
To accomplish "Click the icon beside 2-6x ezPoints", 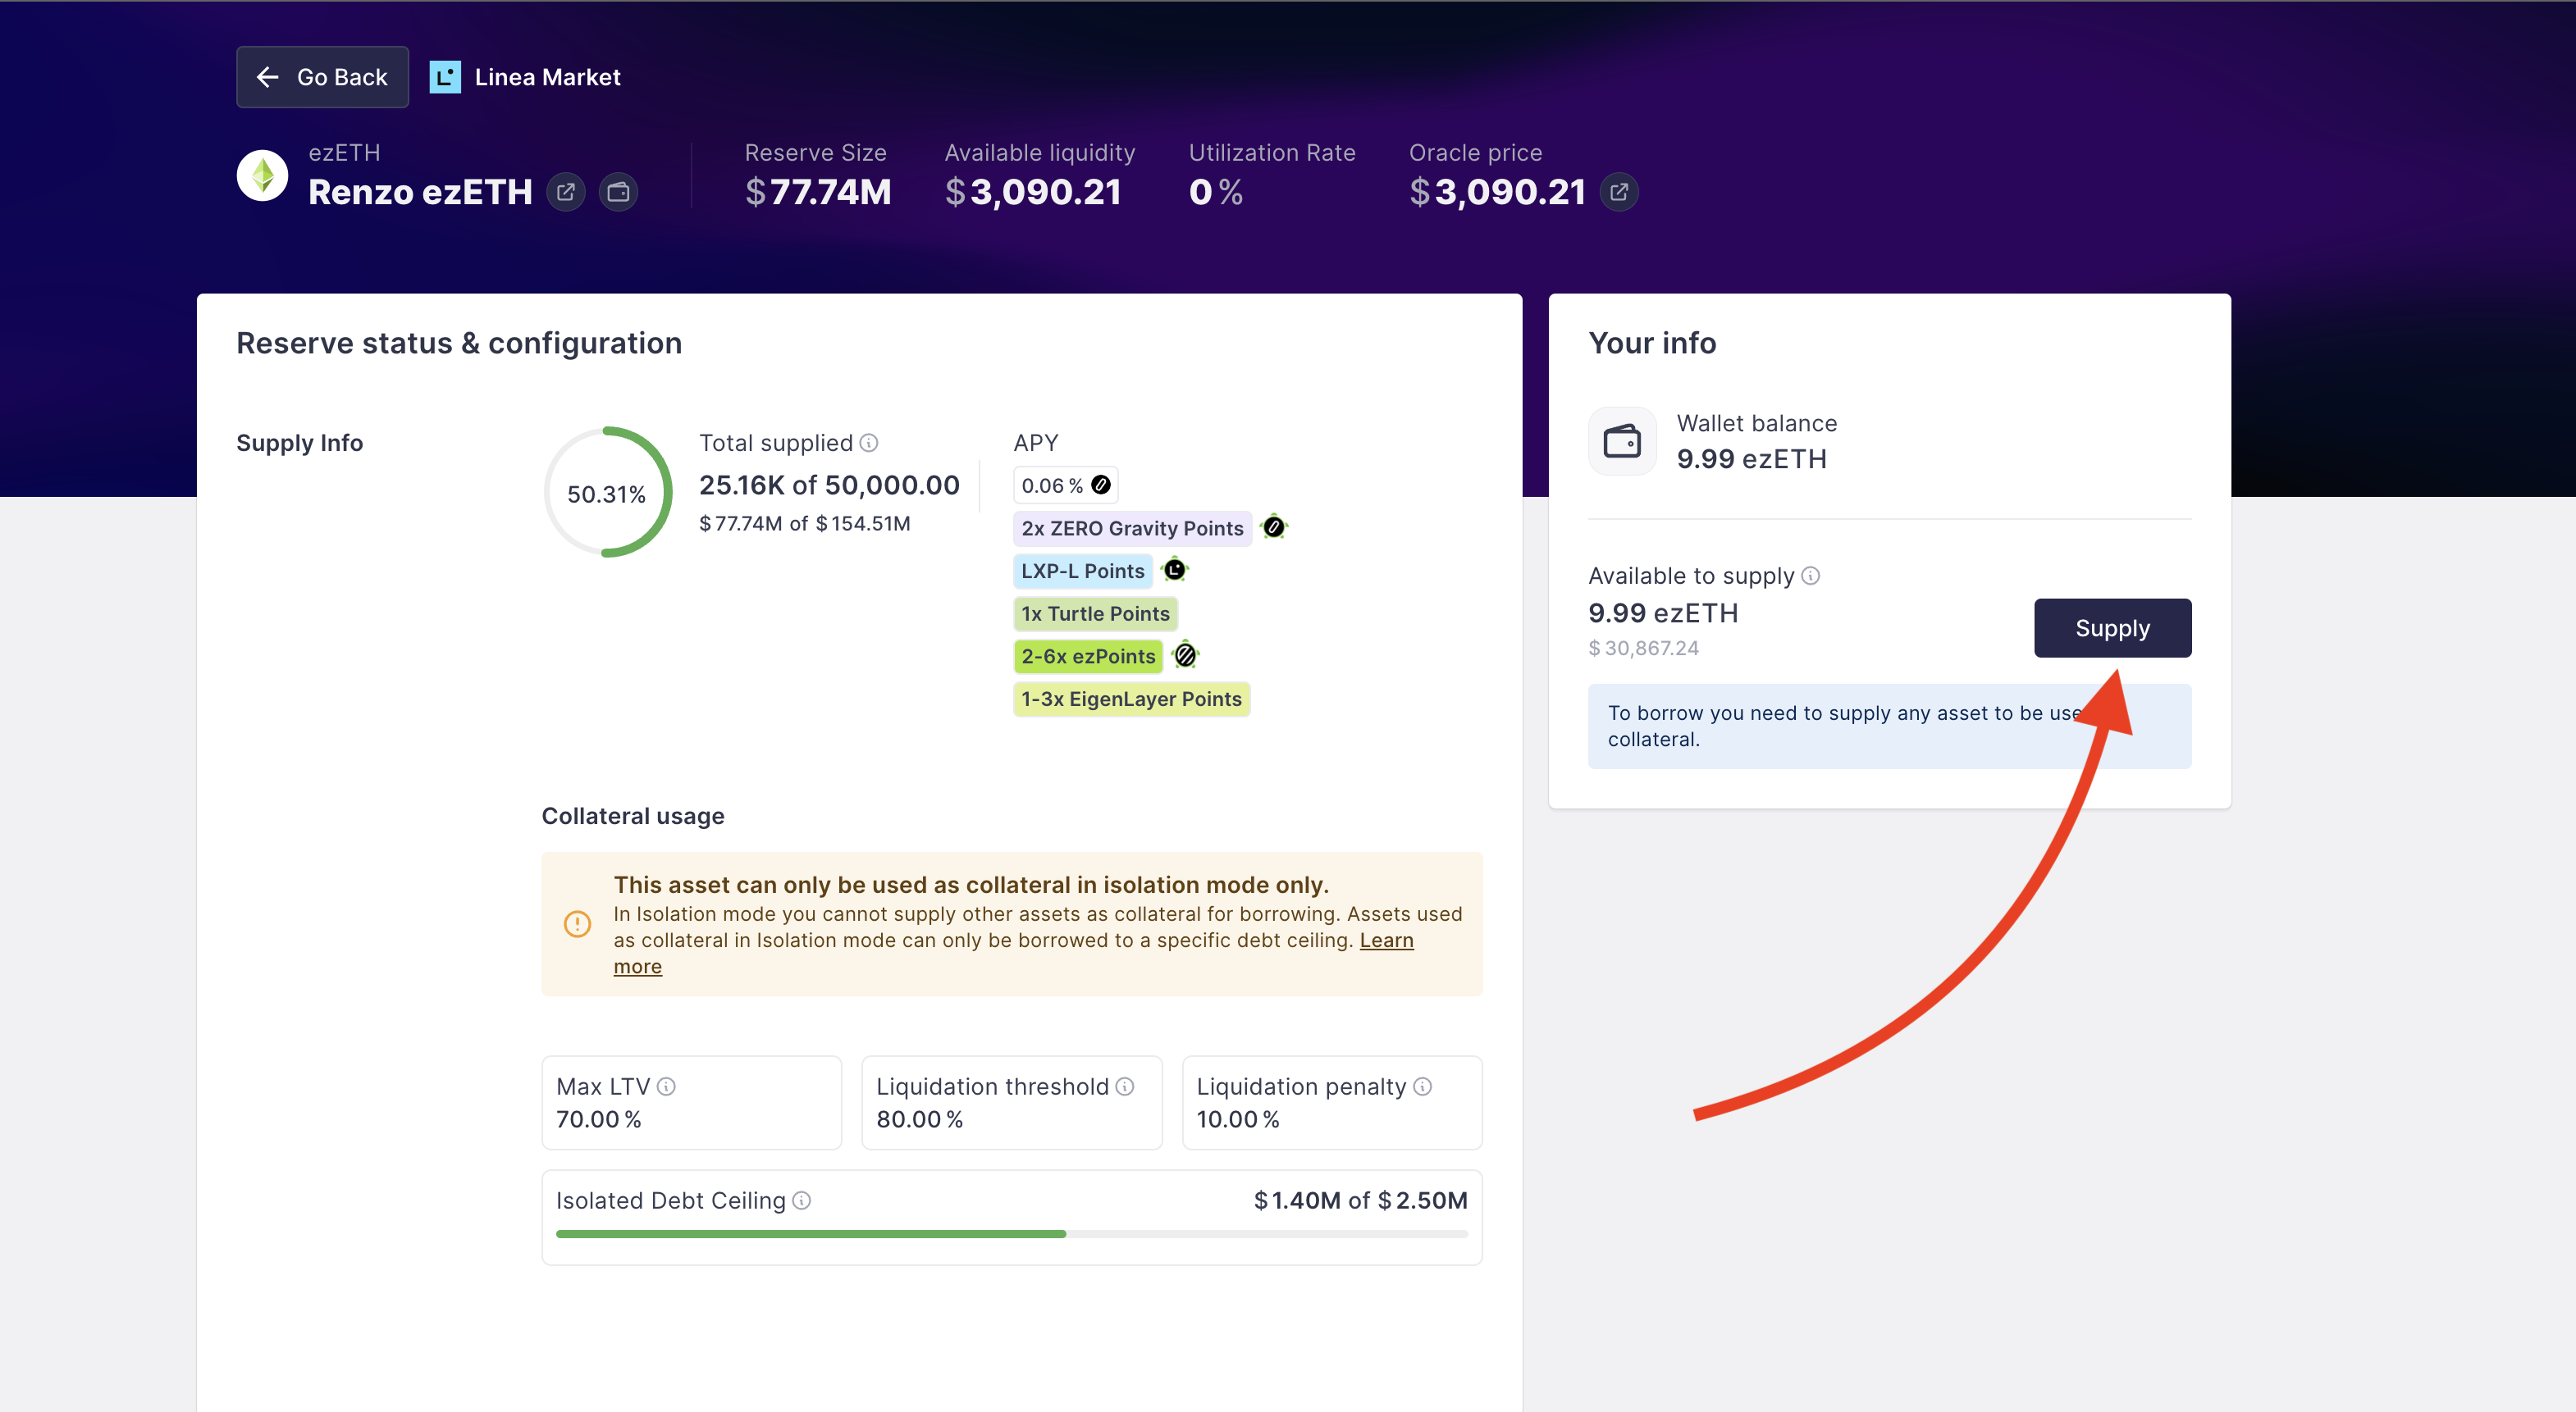I will pyautogui.click(x=1185, y=655).
